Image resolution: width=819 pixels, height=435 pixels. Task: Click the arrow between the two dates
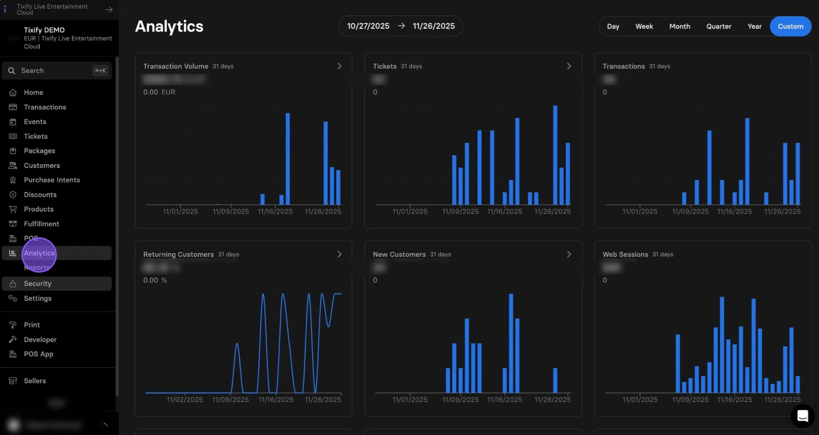pyautogui.click(x=401, y=26)
